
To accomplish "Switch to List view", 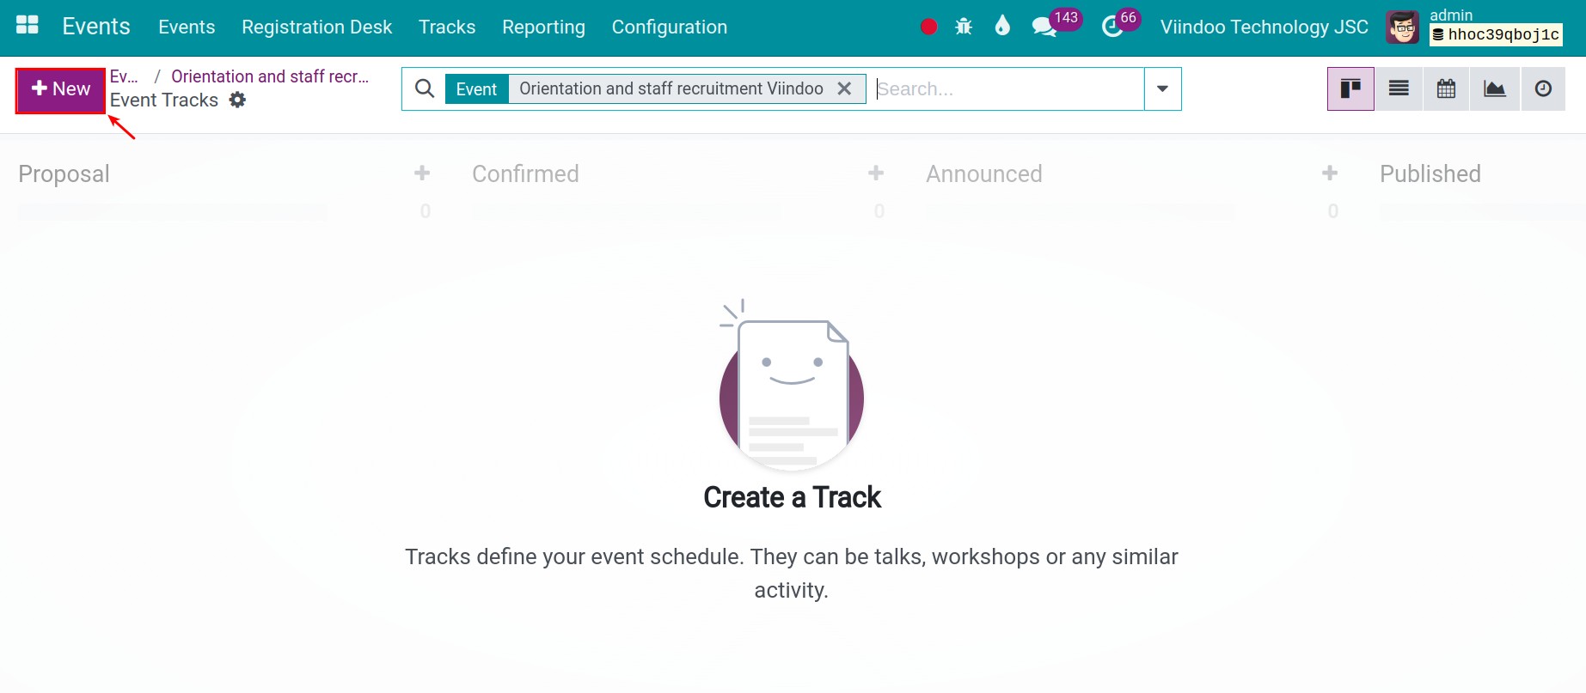I will click(1399, 88).
